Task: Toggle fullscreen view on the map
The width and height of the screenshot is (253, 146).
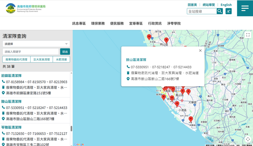Action: (x=248, y=35)
